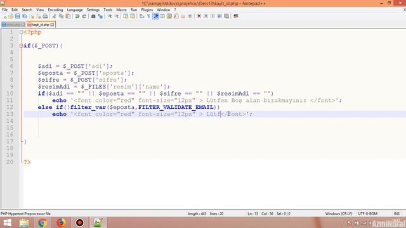Toggle file monitoring eye icon
The image size is (406, 228).
190,16
